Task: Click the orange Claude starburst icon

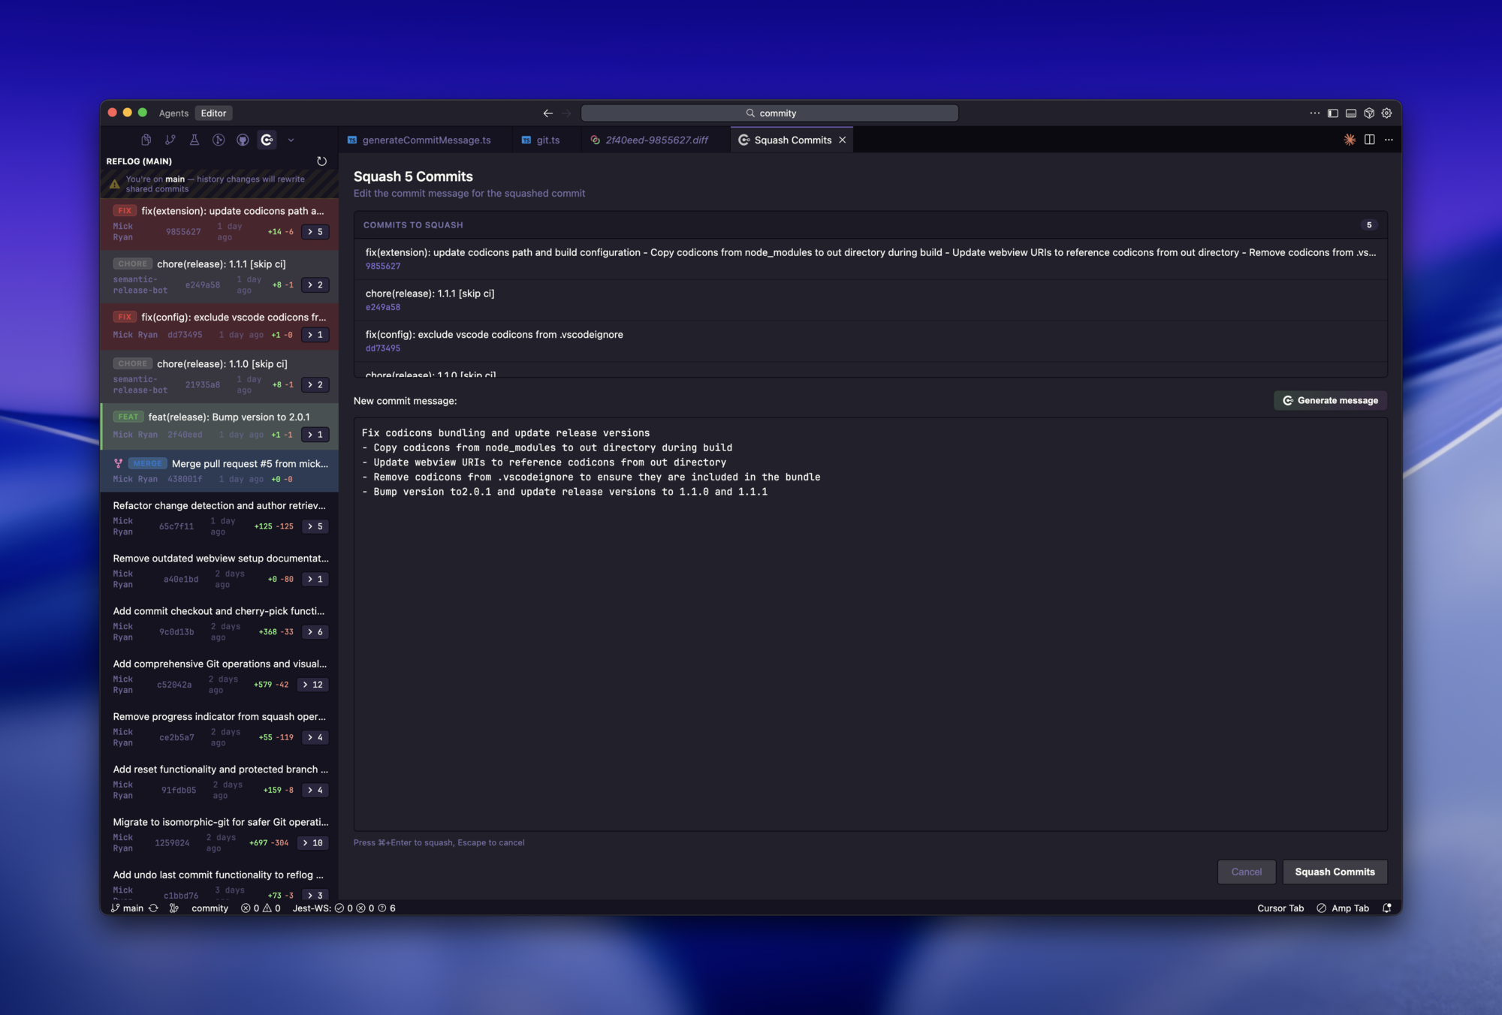Action: 1350,140
